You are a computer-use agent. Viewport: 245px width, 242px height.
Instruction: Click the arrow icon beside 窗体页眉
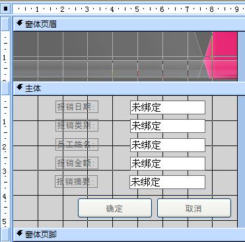[20, 23]
